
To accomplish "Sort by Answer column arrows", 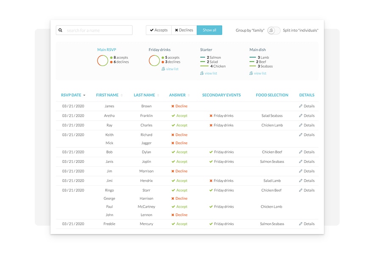I will pos(189,95).
